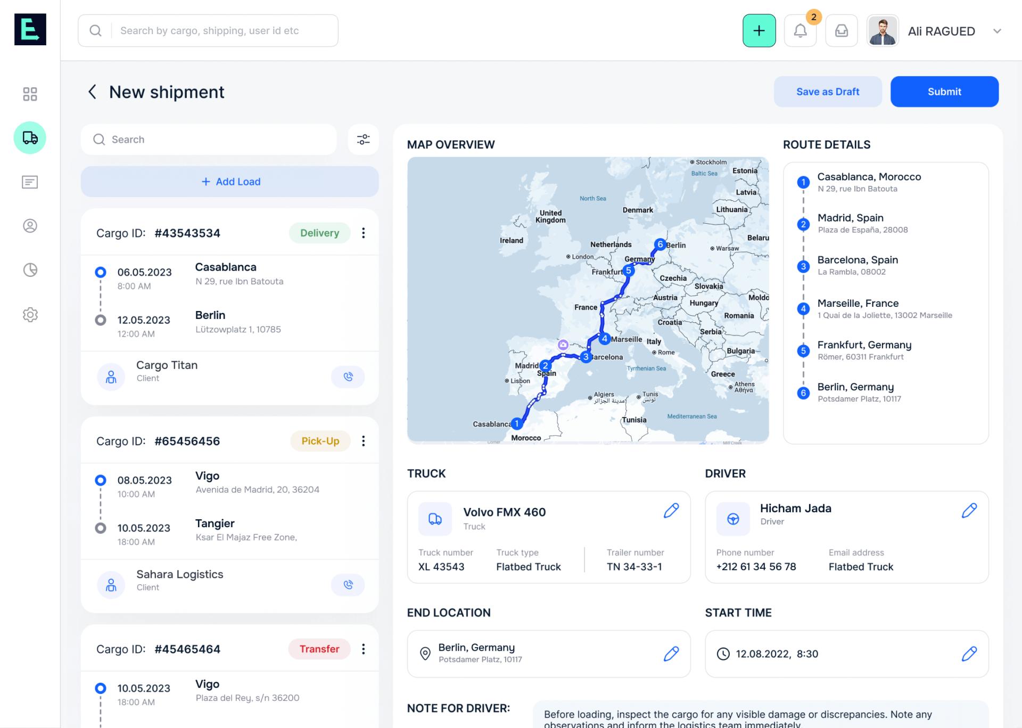The image size is (1022, 728).
Task: Click the inbox tray icon
Action: [x=841, y=31]
